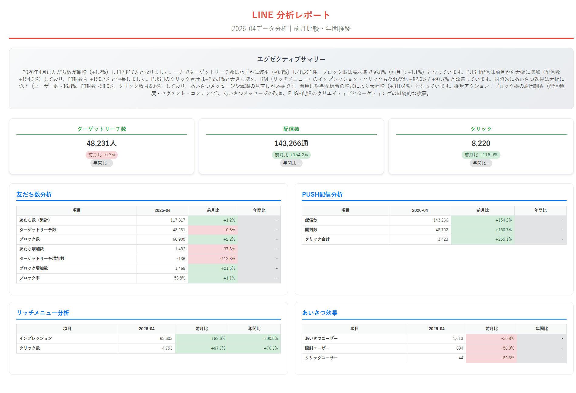Click the 前月比 +154.2% badge under 配信数
The width and height of the screenshot is (576, 393).
(291, 155)
